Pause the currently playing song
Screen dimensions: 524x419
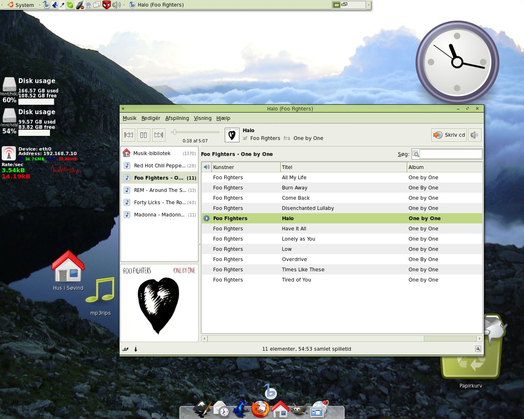pos(144,135)
